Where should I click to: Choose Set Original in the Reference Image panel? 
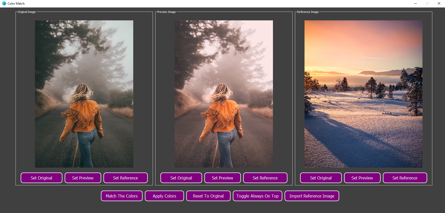pos(321,178)
